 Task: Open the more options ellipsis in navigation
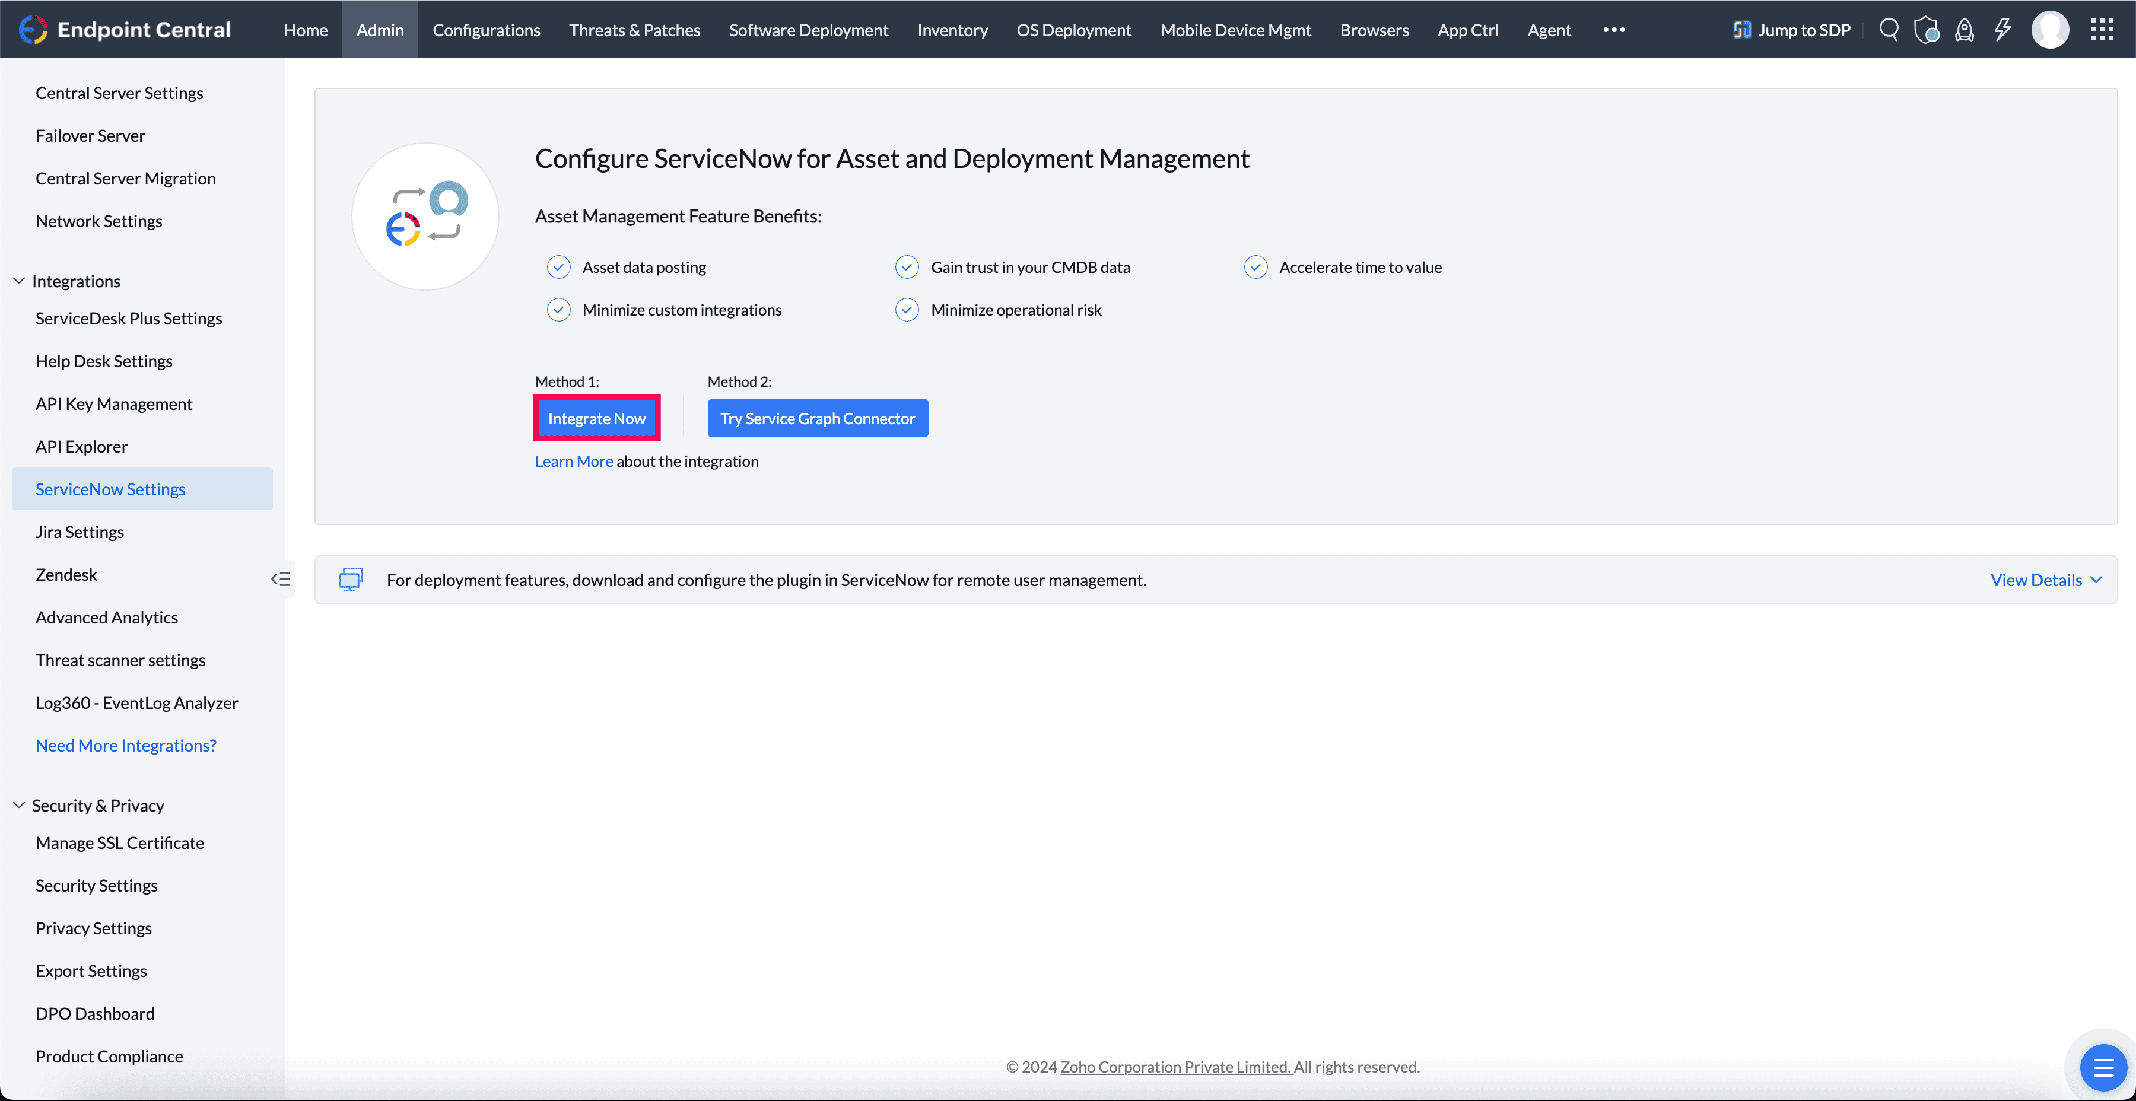(1614, 29)
